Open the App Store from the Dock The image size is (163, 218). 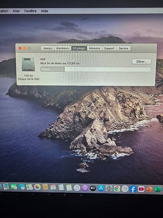[x=101, y=188]
